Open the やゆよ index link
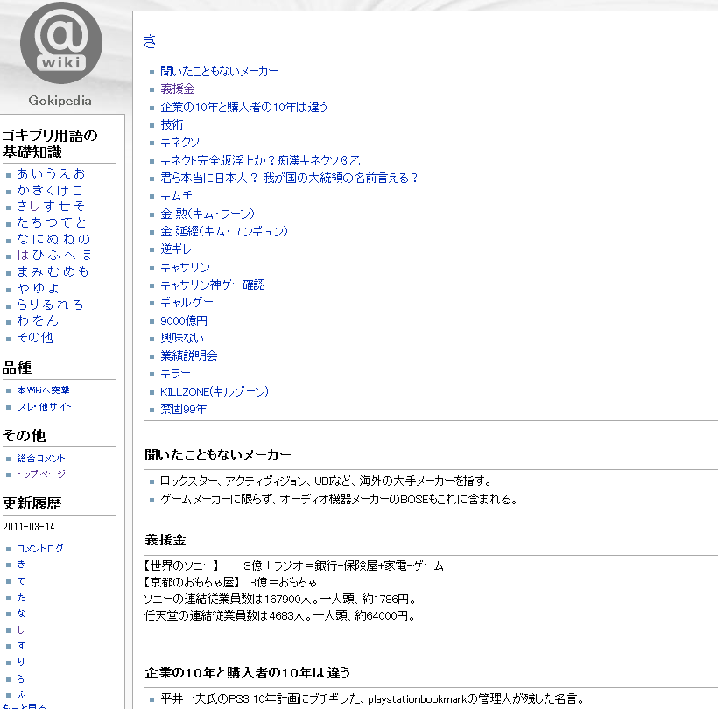Viewport: 718px width, 709px height. point(38,288)
